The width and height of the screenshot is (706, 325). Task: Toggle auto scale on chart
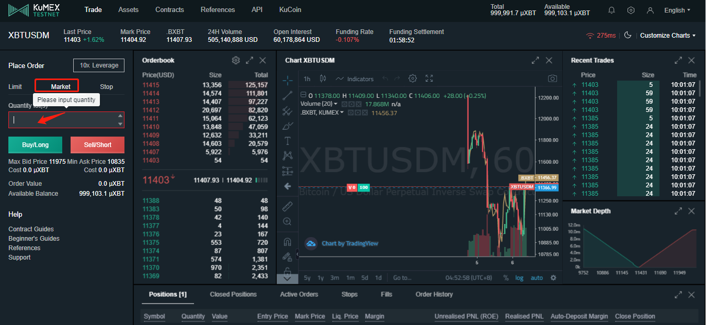coord(537,278)
